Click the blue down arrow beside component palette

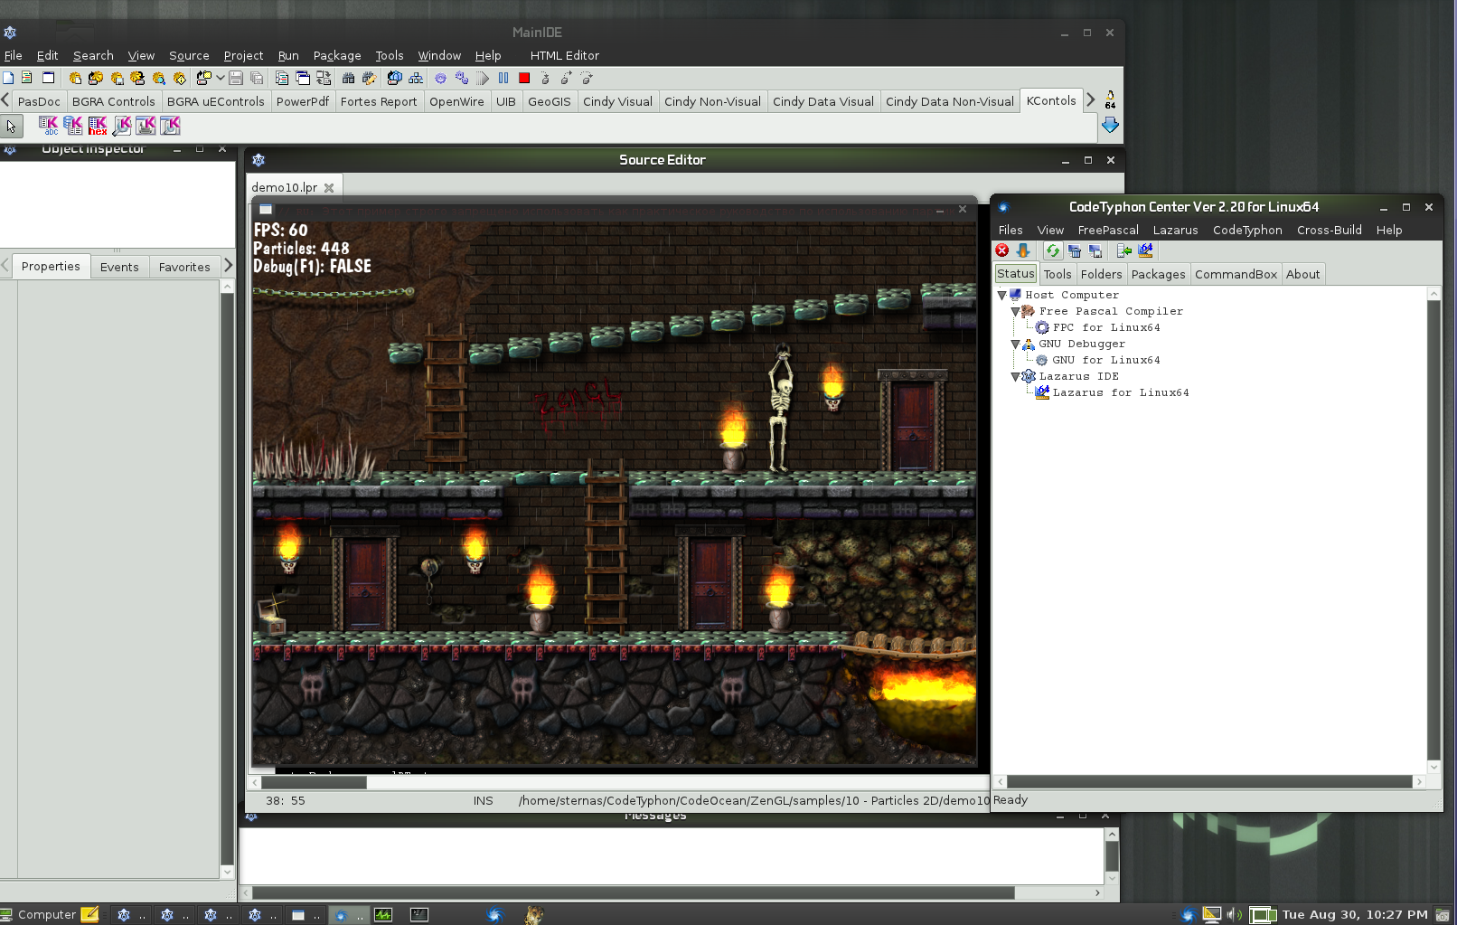pos(1110,125)
